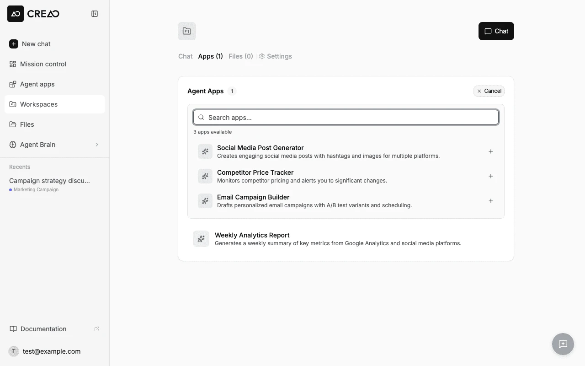The height and width of the screenshot is (366, 585).
Task: Click the Search apps input field
Action: [x=346, y=117]
